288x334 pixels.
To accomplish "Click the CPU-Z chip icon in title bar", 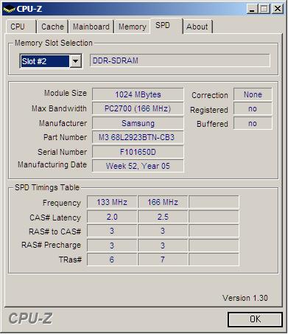I will point(9,10).
